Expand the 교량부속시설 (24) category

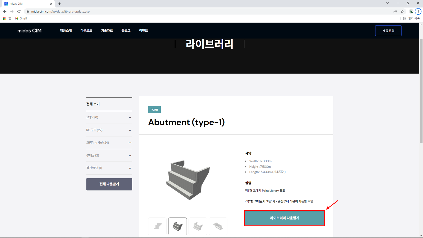pos(109,143)
